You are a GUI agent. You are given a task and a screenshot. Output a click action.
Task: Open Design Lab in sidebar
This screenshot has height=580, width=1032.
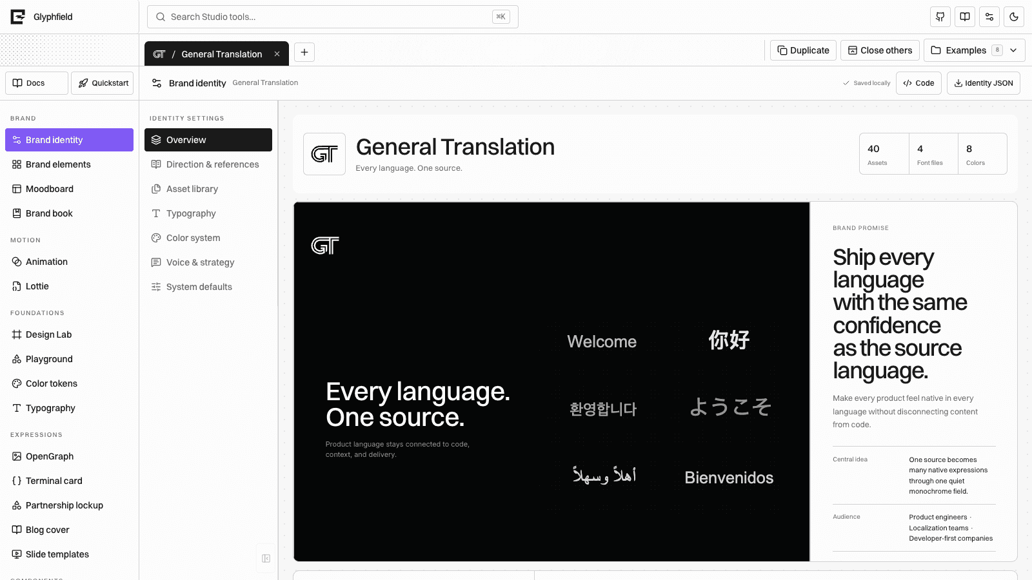coord(69,334)
